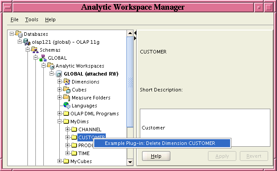This screenshot has height=171, width=277.
Task: Expand the Dimensions tree node
Action: [x=59, y=82]
